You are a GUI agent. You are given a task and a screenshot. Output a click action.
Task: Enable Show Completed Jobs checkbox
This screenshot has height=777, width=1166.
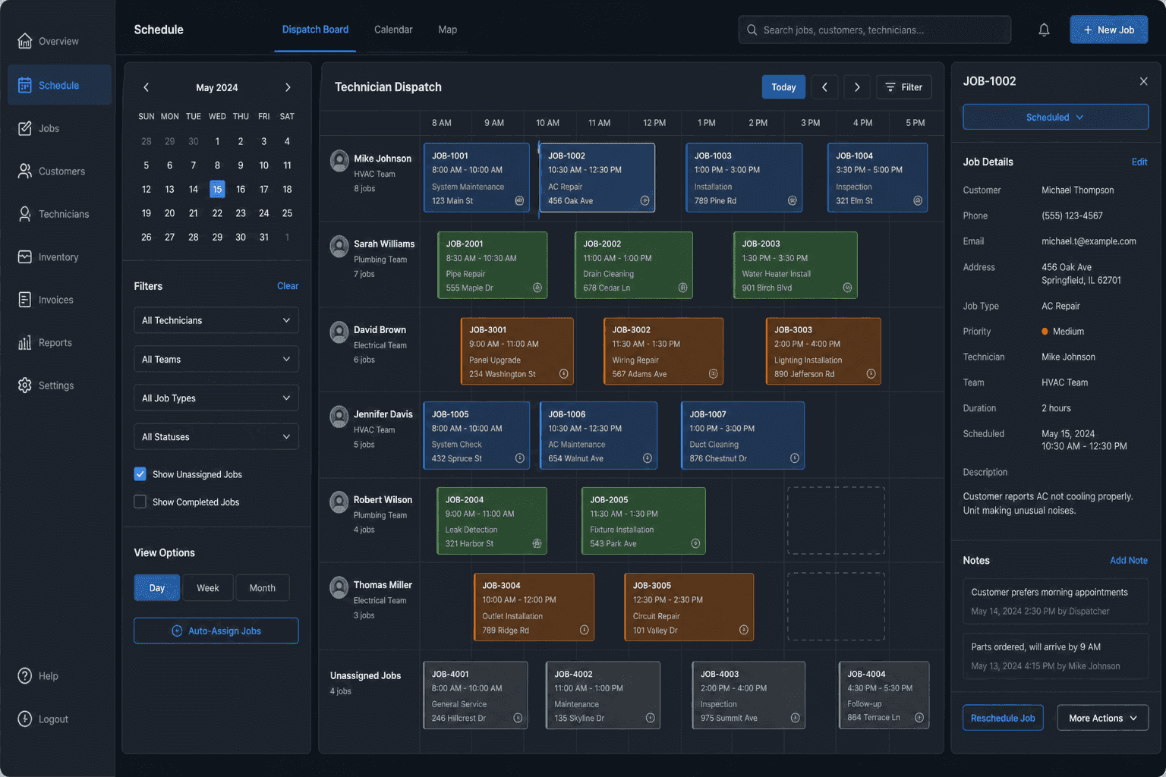tap(140, 502)
